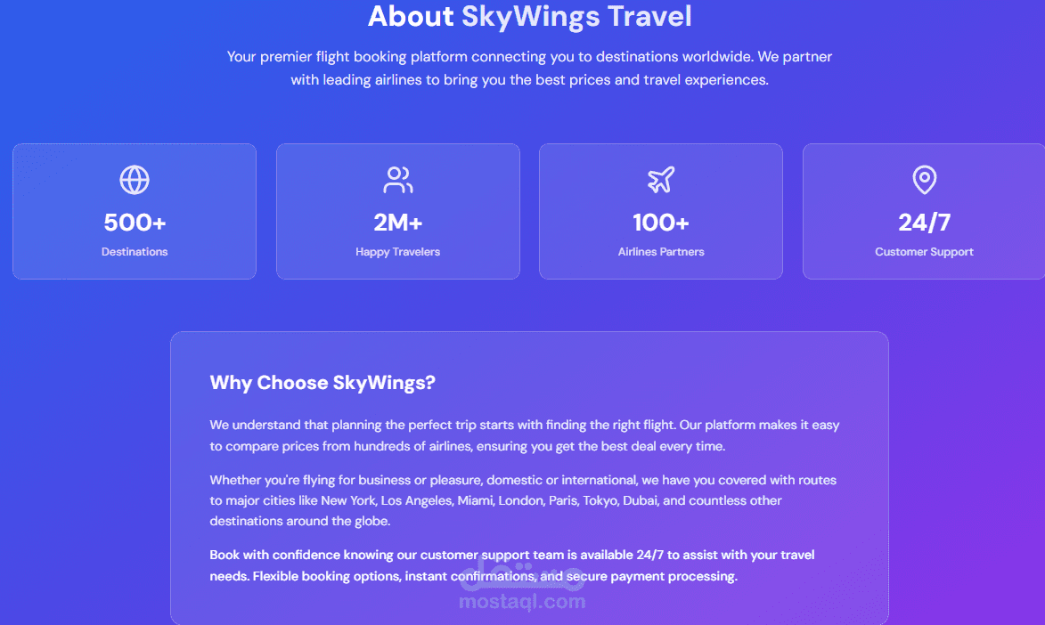
Task: Click the Why Choose SkyWings? heading
Action: point(322,383)
